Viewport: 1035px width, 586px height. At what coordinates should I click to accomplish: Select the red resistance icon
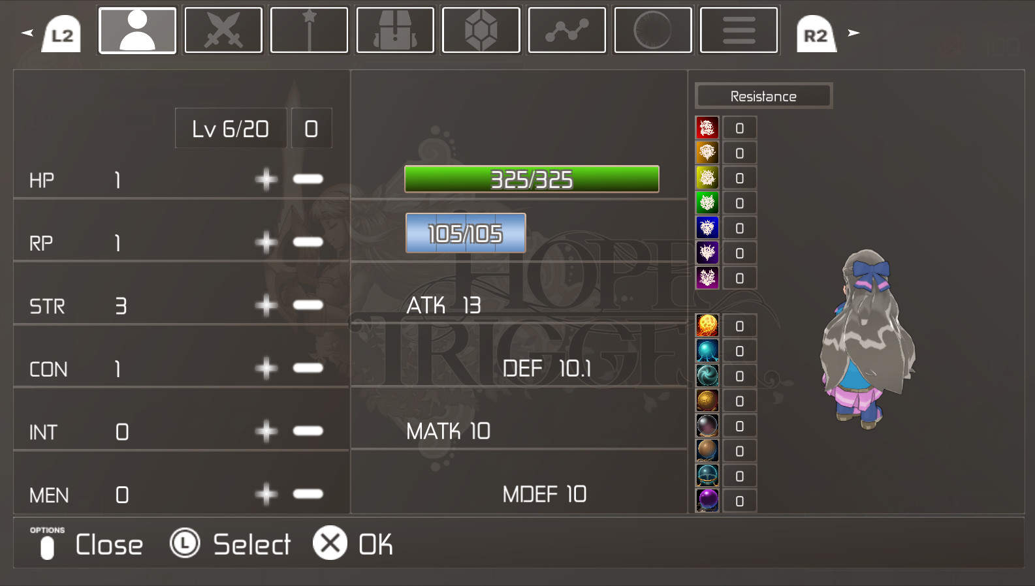[707, 128]
